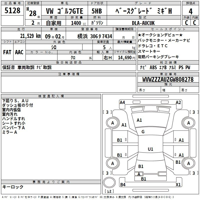Select the vehicle history 自家用
Viewport: 200px width, 200px height.
53,23
